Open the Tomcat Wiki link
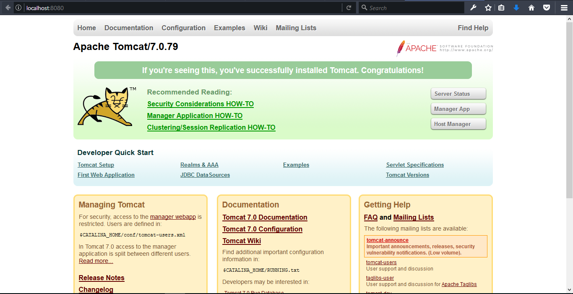The height and width of the screenshot is (294, 573). coord(242,241)
